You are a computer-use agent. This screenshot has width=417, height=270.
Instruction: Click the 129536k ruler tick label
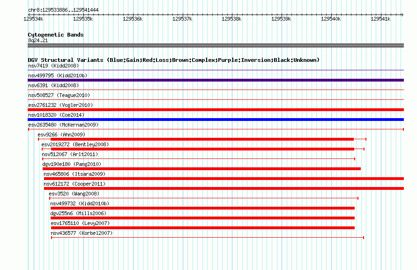(133, 19)
